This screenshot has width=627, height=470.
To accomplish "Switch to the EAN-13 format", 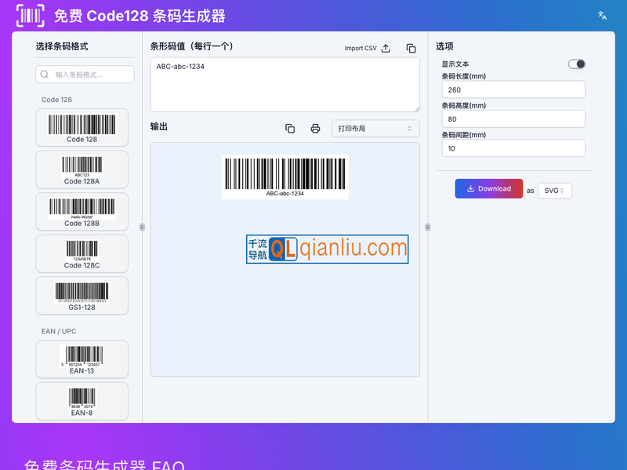I will click(x=82, y=359).
